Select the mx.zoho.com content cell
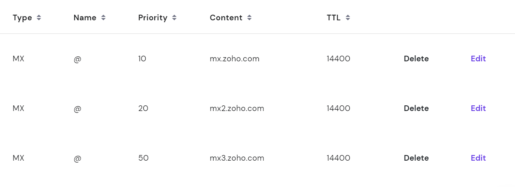 click(x=235, y=59)
